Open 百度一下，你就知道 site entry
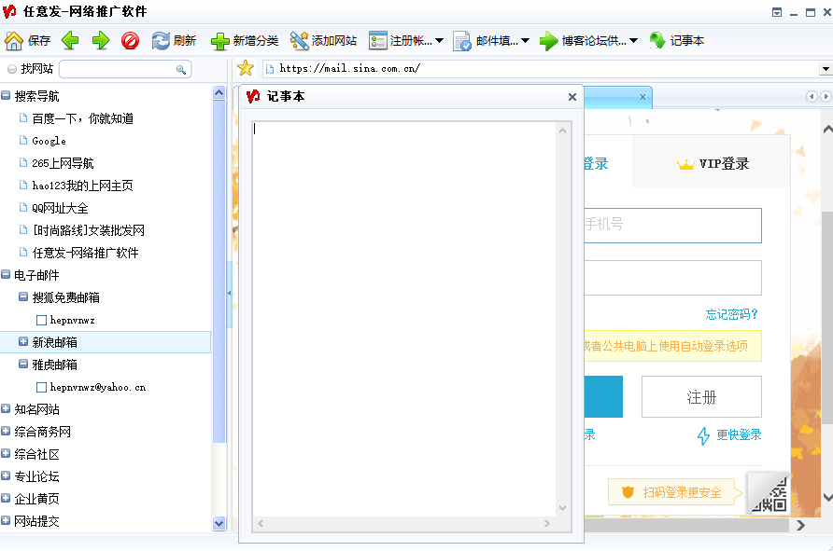This screenshot has width=833, height=551. pos(82,118)
